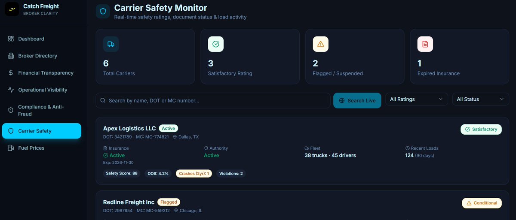The width and height of the screenshot is (516, 220).
Task: Click the Compliance & Anti-Fraud shield icon
Action: [11, 110]
